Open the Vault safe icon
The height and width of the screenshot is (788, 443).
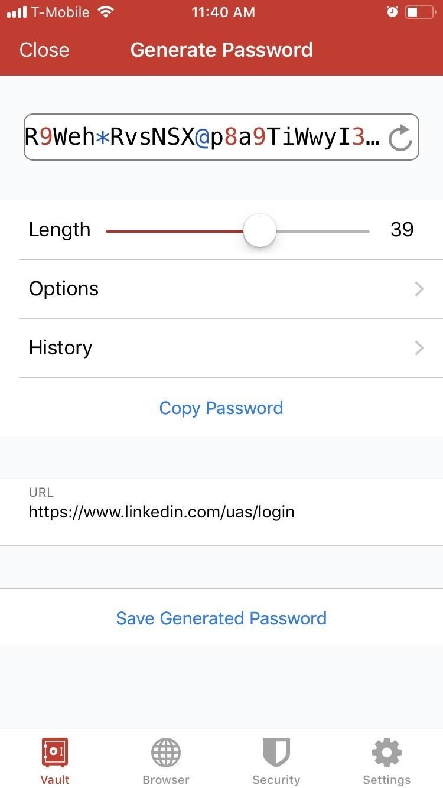click(55, 753)
